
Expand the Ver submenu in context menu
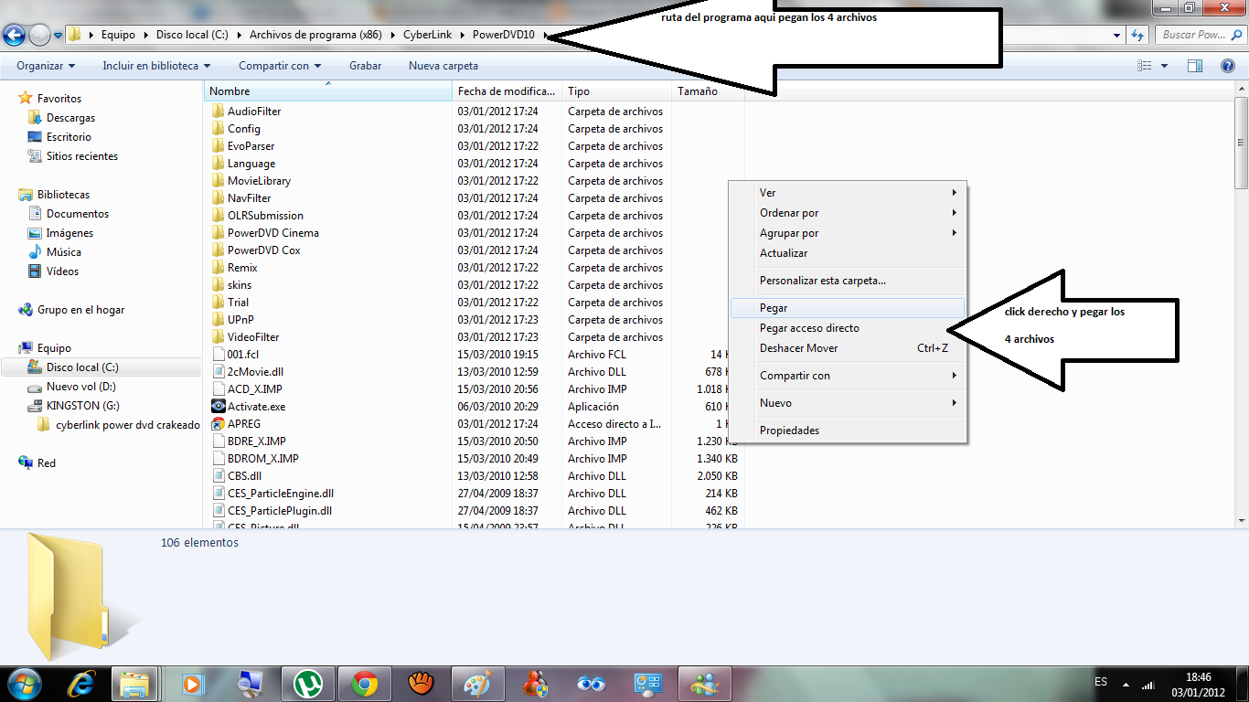(848, 193)
